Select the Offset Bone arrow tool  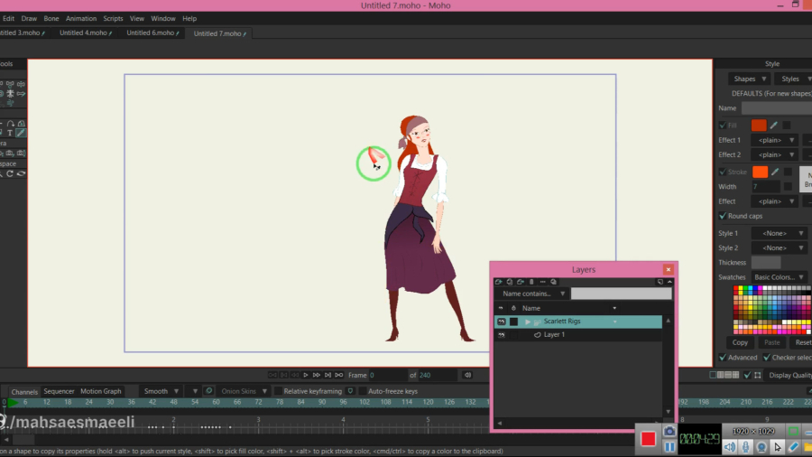21,93
